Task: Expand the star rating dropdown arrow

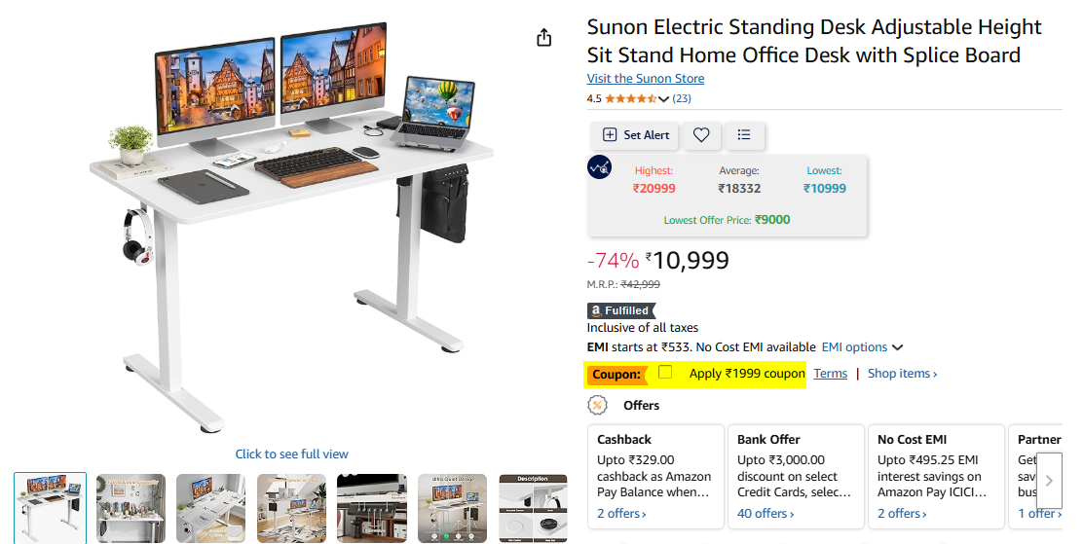Action: pos(664,98)
